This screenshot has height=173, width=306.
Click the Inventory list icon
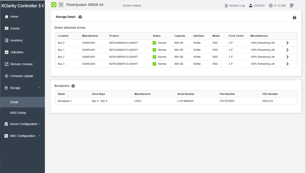tap(7, 40)
